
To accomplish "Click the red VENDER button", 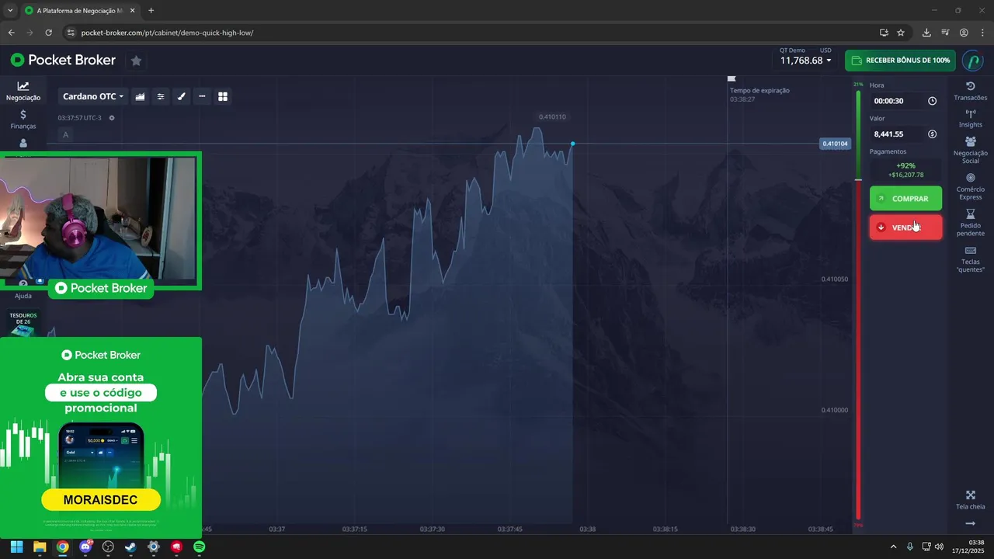I will tap(905, 227).
